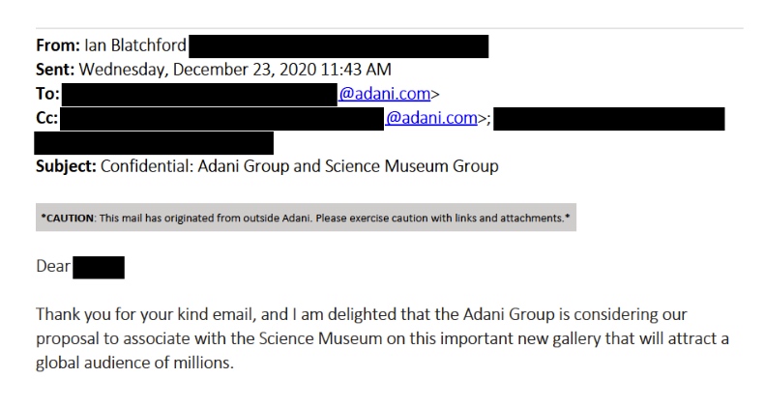Click the bold "Cc:" field label
764x408 pixels.
(47, 118)
